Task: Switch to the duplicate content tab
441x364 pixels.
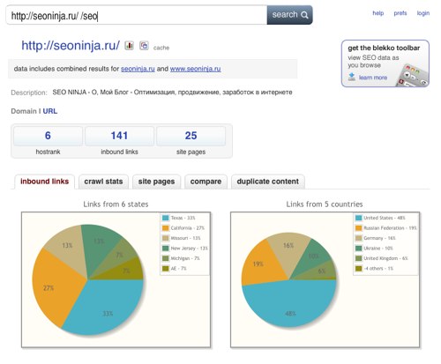Action: pos(268,182)
